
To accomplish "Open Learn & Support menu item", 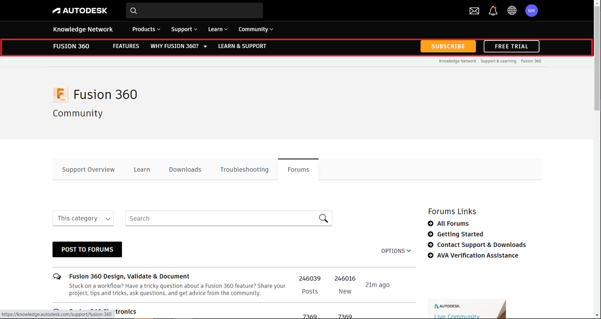I will coord(242,46).
